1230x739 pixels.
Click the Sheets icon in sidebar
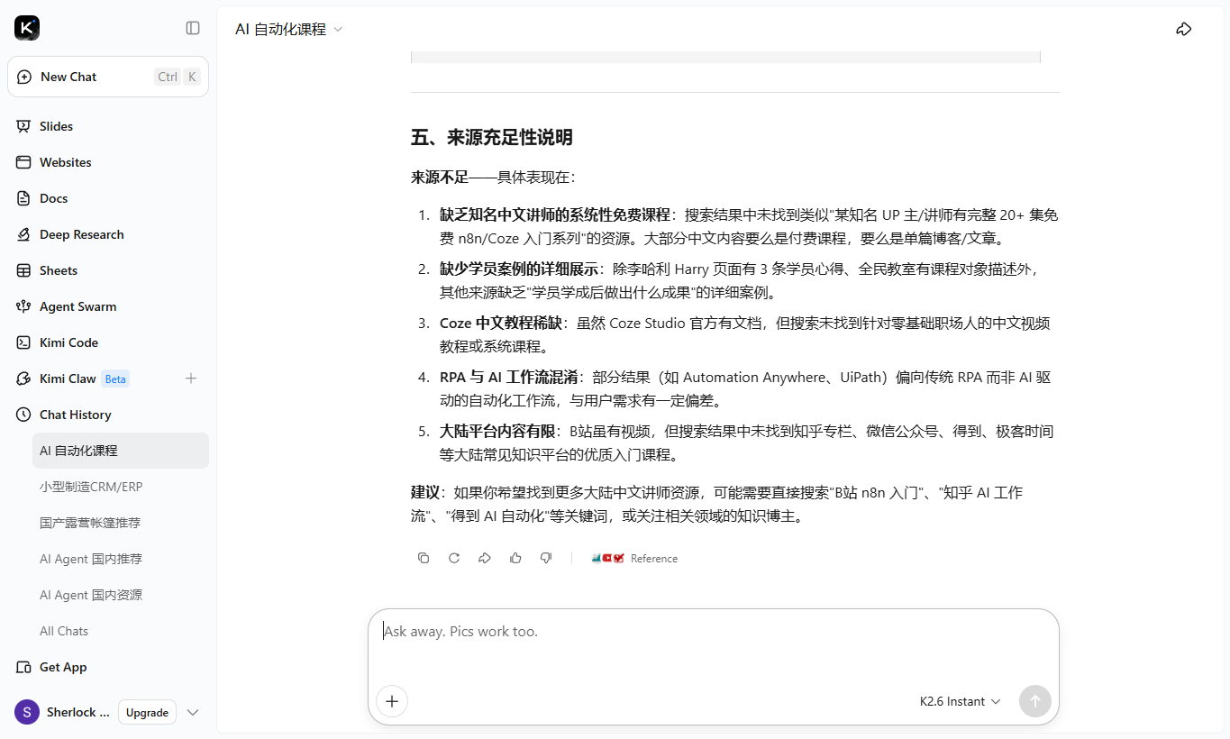(23, 270)
